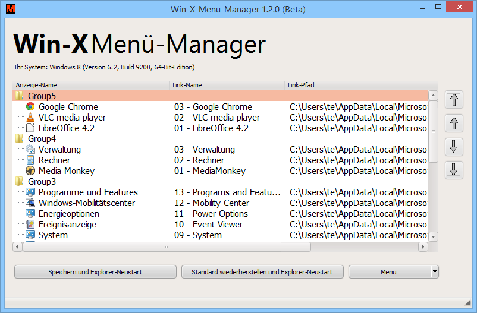This screenshot has height=313, width=477.
Task: Click link name '03 - Verwaltung'
Action: (205, 150)
